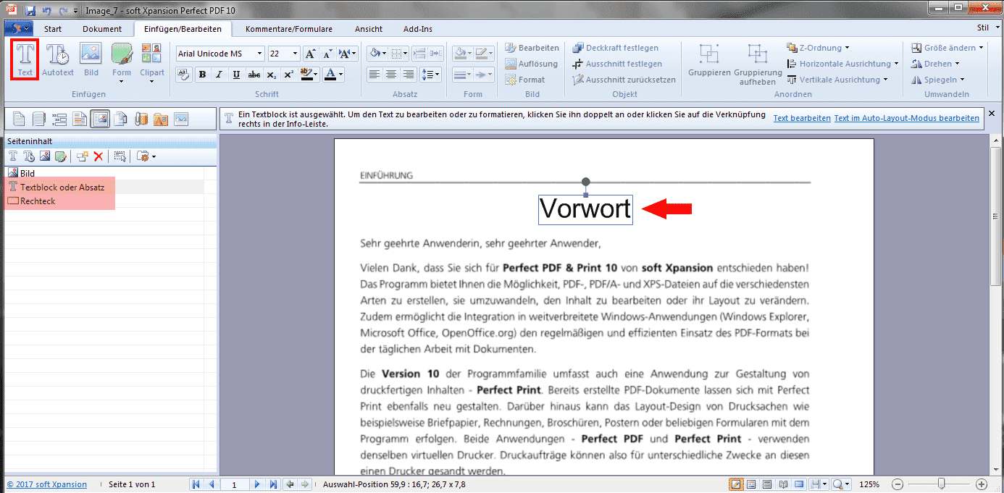Toggle italic formatting

(219, 75)
